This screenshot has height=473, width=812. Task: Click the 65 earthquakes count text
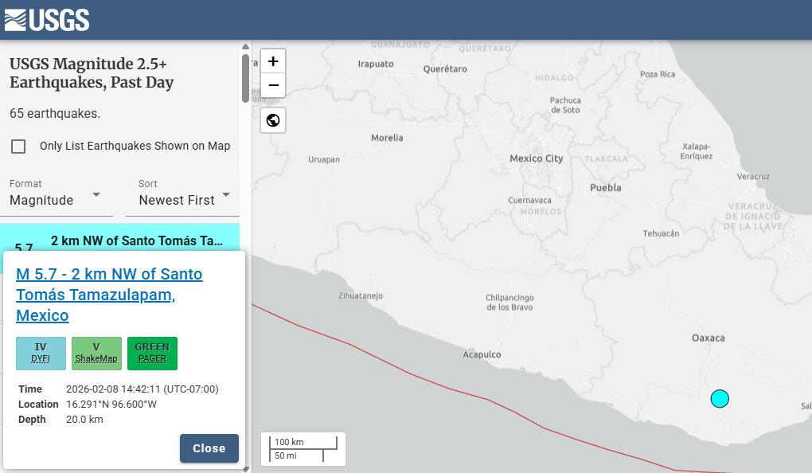(55, 113)
